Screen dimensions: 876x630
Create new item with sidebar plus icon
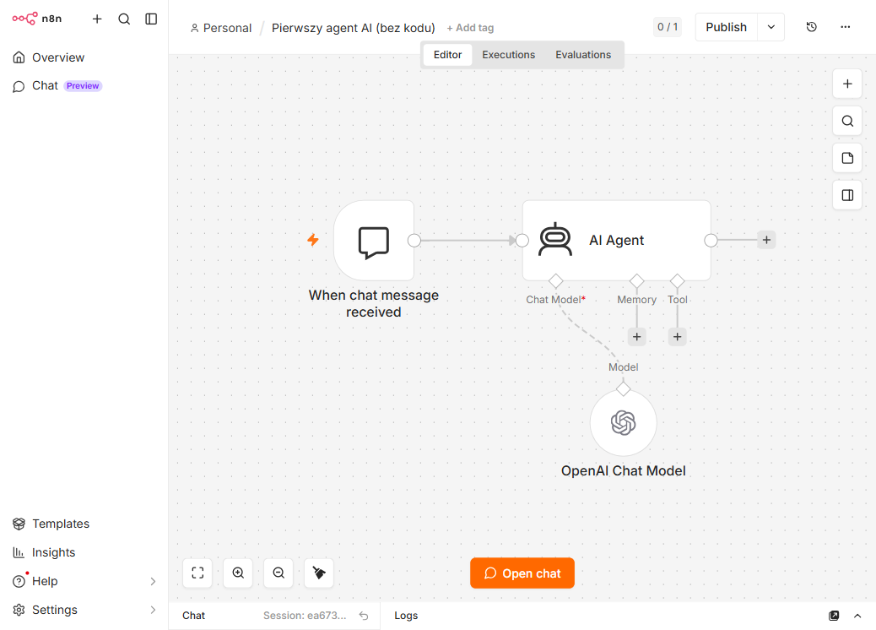97,19
